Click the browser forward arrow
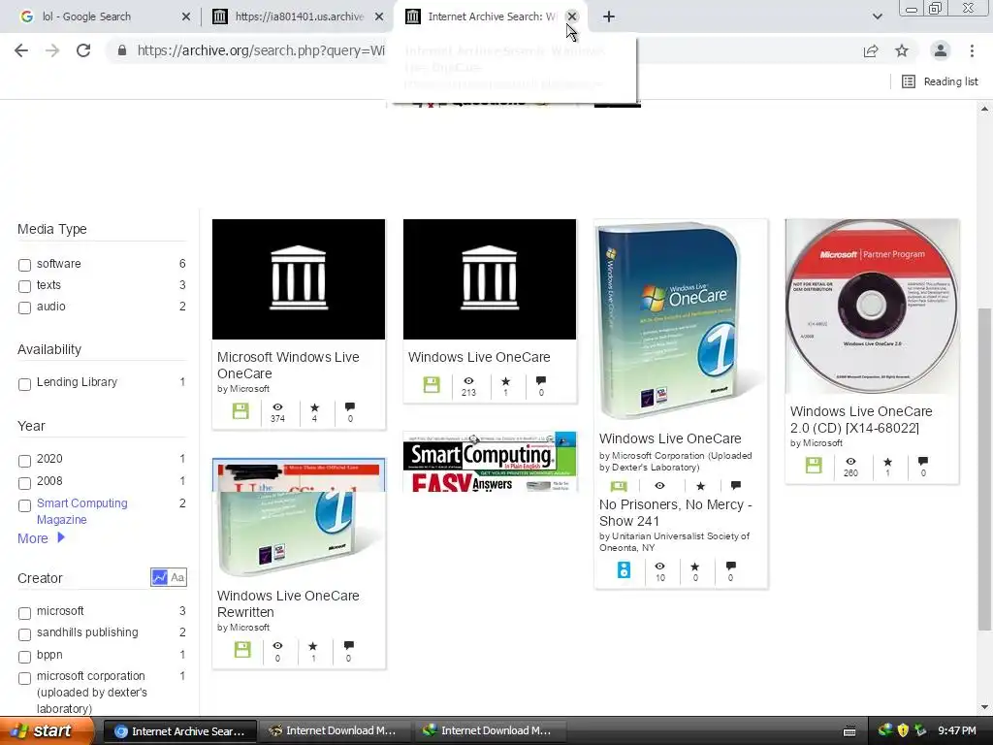Image resolution: width=993 pixels, height=745 pixels. click(52, 50)
